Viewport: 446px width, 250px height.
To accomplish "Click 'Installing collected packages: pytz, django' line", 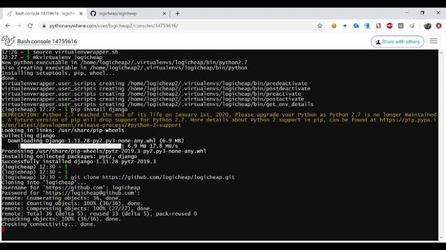I will coord(69,156).
